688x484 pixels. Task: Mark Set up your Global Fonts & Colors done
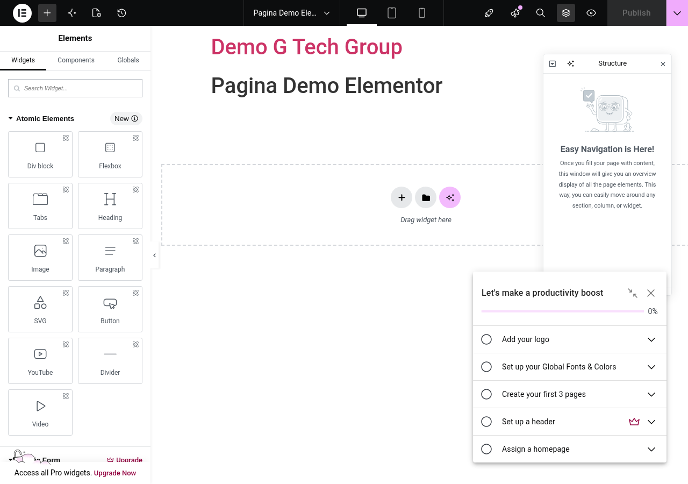[x=486, y=367]
